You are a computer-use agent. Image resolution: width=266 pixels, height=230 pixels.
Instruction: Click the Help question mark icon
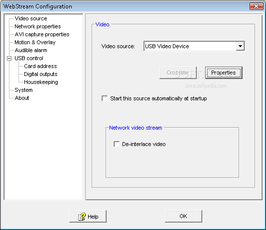click(82, 217)
